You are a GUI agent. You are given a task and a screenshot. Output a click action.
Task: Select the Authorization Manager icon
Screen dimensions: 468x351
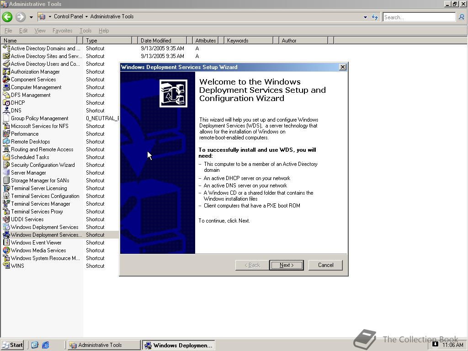point(6,71)
